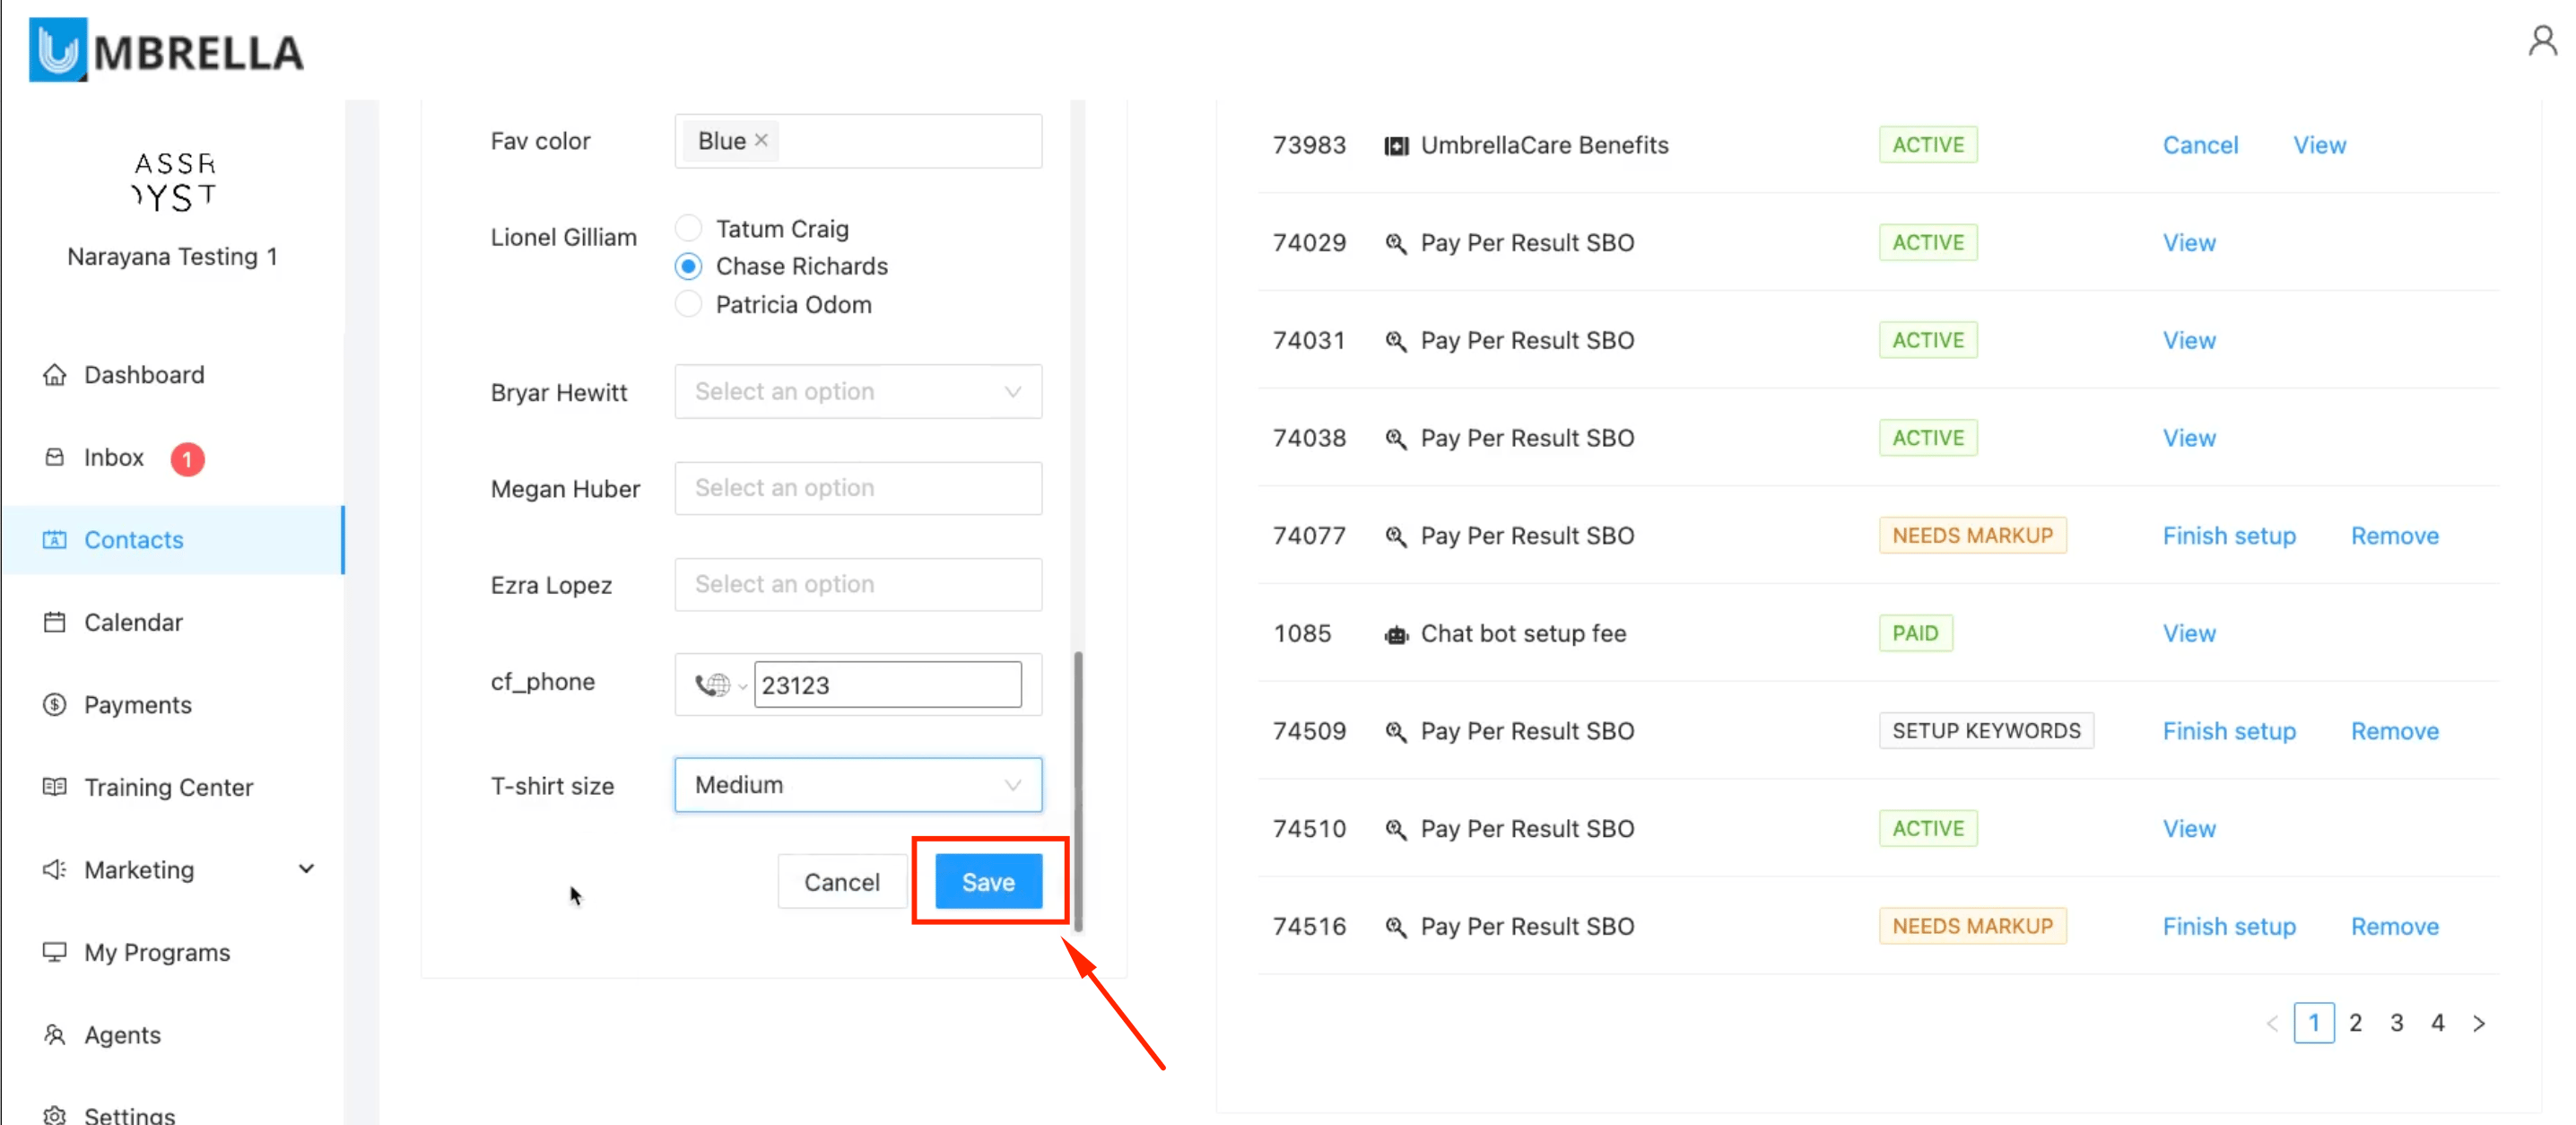Select the Chase Richards radio button
This screenshot has height=1125, width=2576.
pos(689,267)
